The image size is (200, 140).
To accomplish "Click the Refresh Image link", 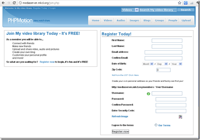I will point(120,116).
